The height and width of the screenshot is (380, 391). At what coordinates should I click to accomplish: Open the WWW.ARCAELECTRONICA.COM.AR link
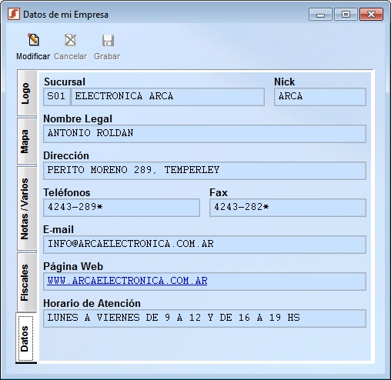(127, 281)
